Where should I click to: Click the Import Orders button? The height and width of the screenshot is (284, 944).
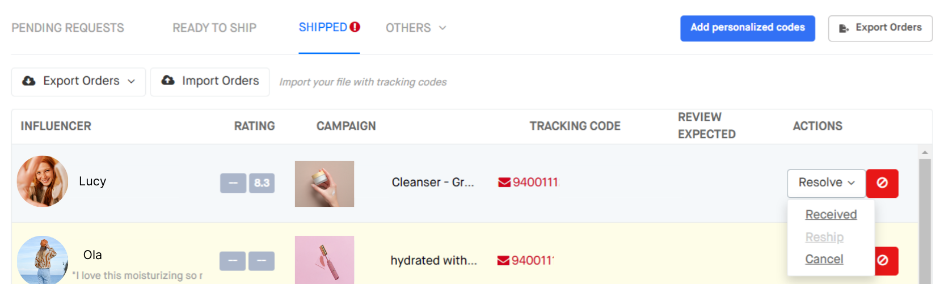[x=210, y=82]
